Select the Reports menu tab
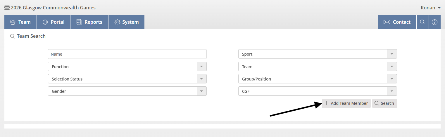This screenshot has width=445, height=137. tap(89, 22)
